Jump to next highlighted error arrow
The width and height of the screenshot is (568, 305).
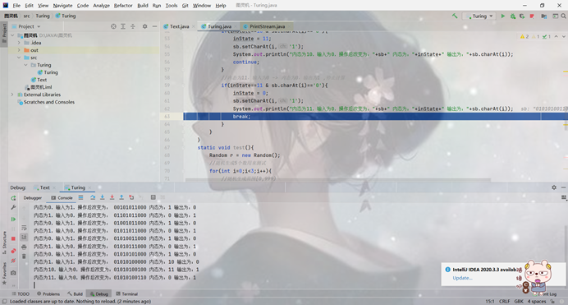(x=563, y=37)
